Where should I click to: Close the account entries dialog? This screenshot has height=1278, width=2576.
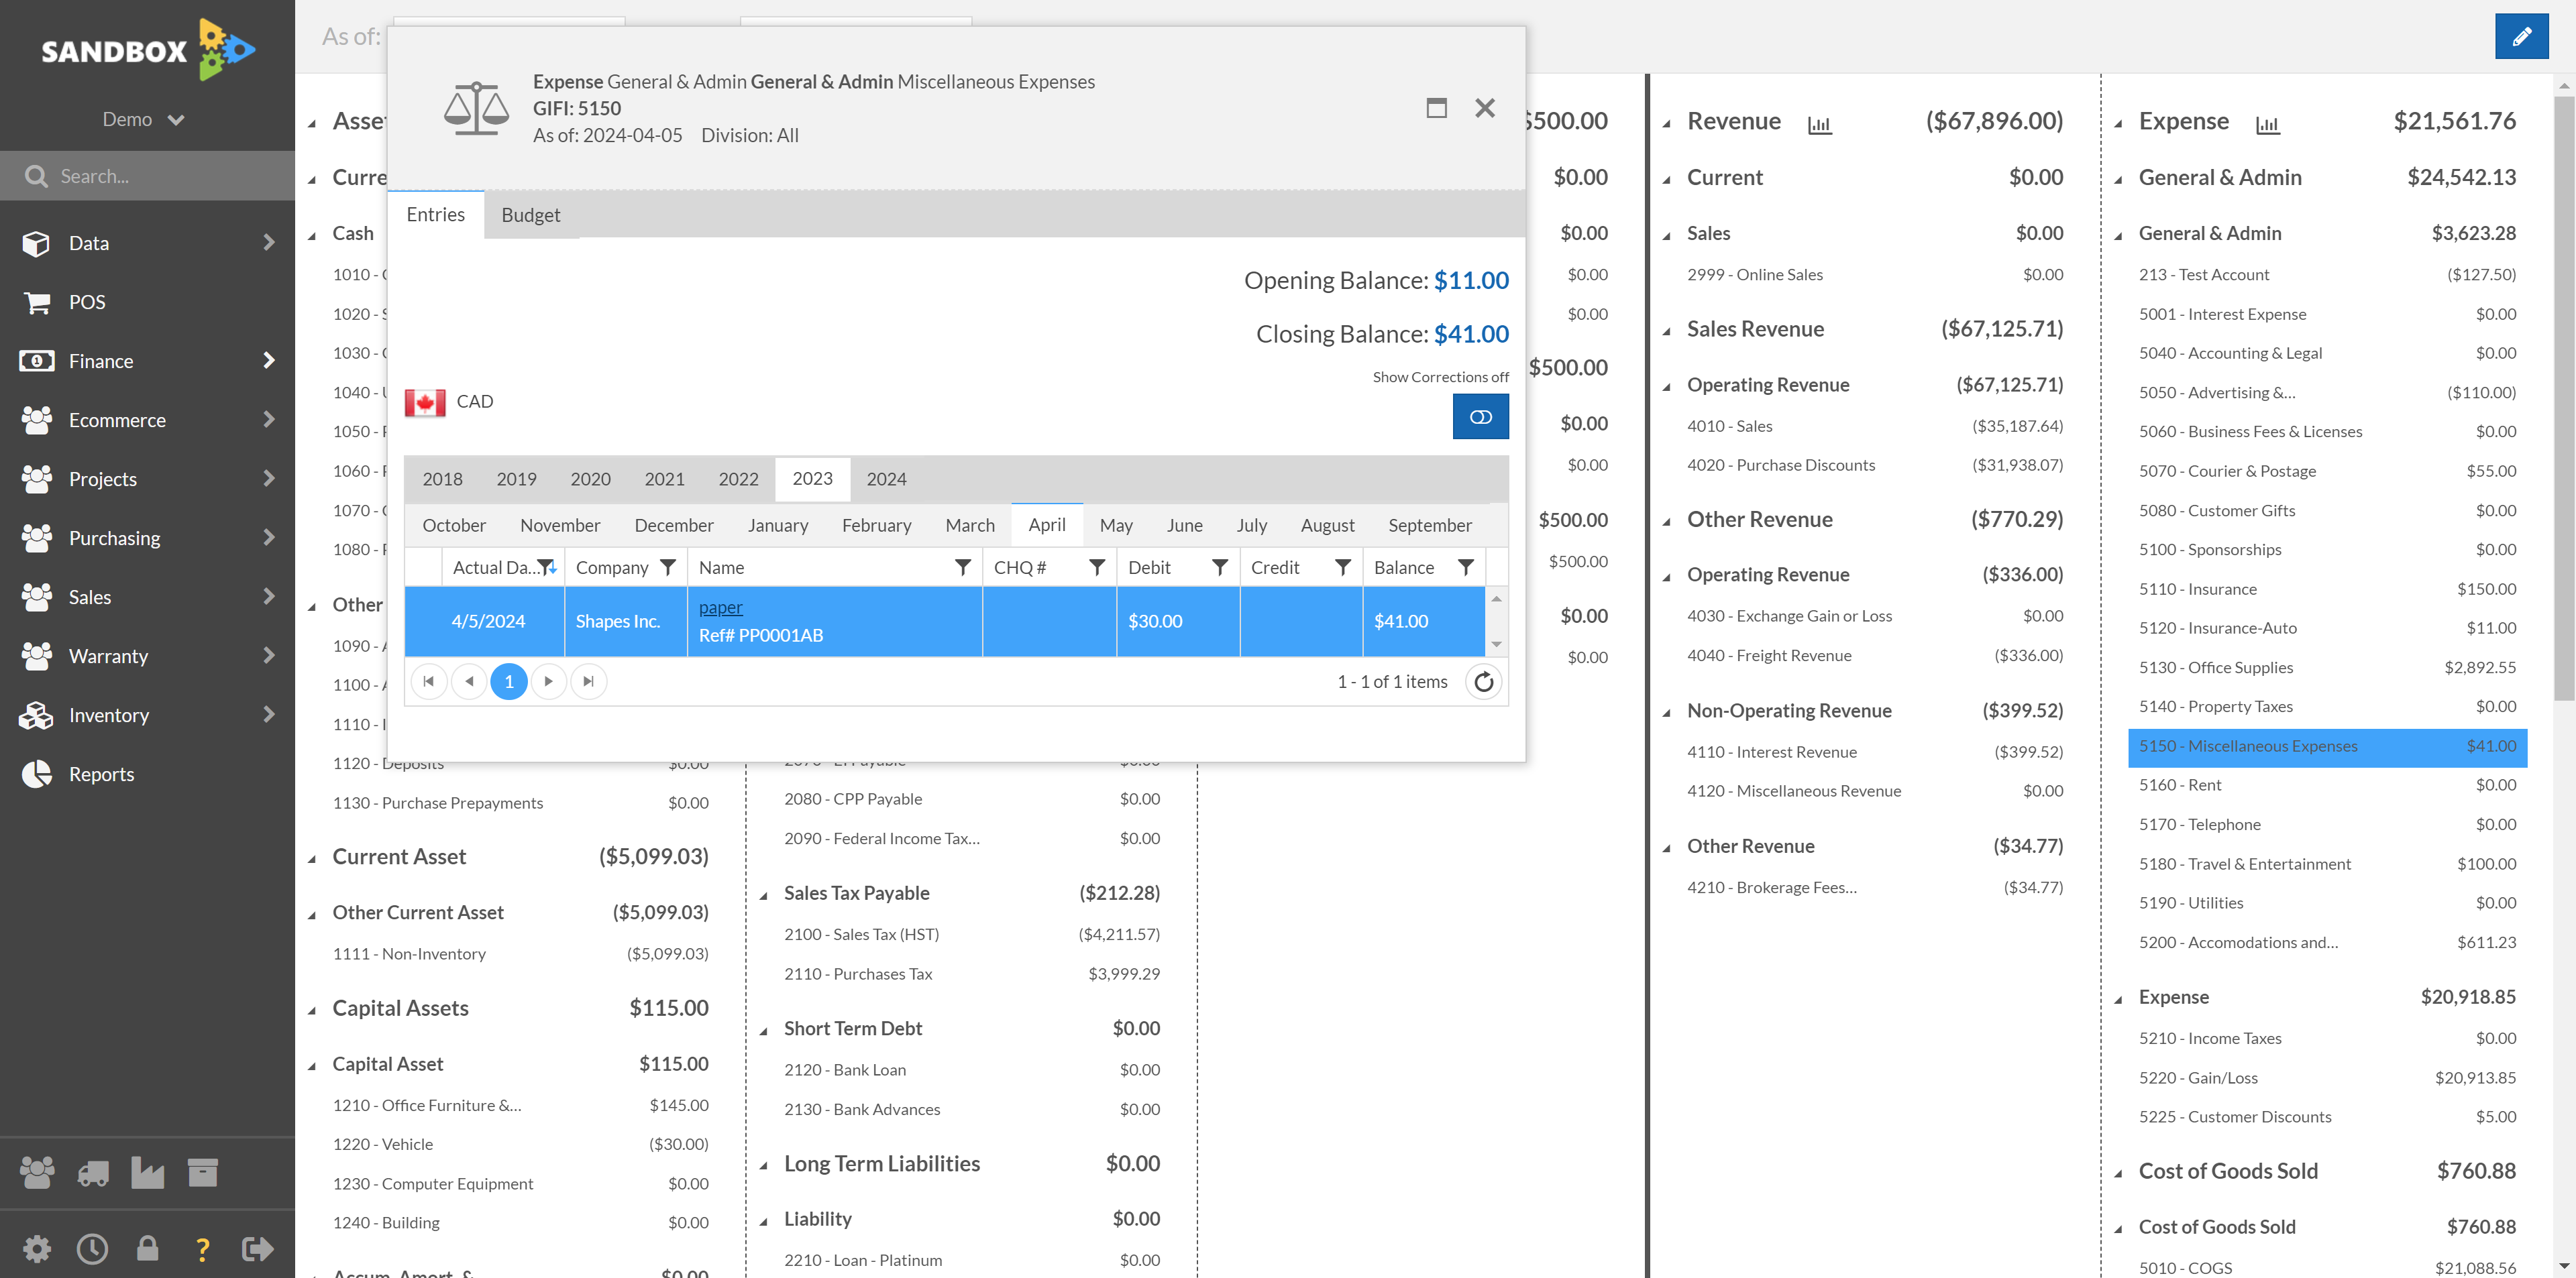pos(1485,108)
